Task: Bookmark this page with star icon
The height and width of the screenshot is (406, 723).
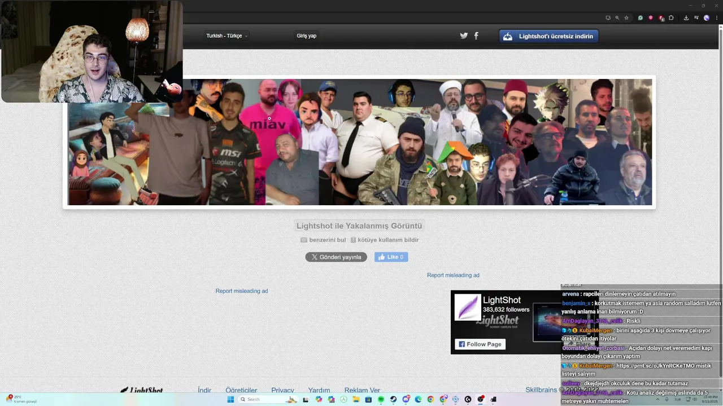Action: (x=626, y=18)
